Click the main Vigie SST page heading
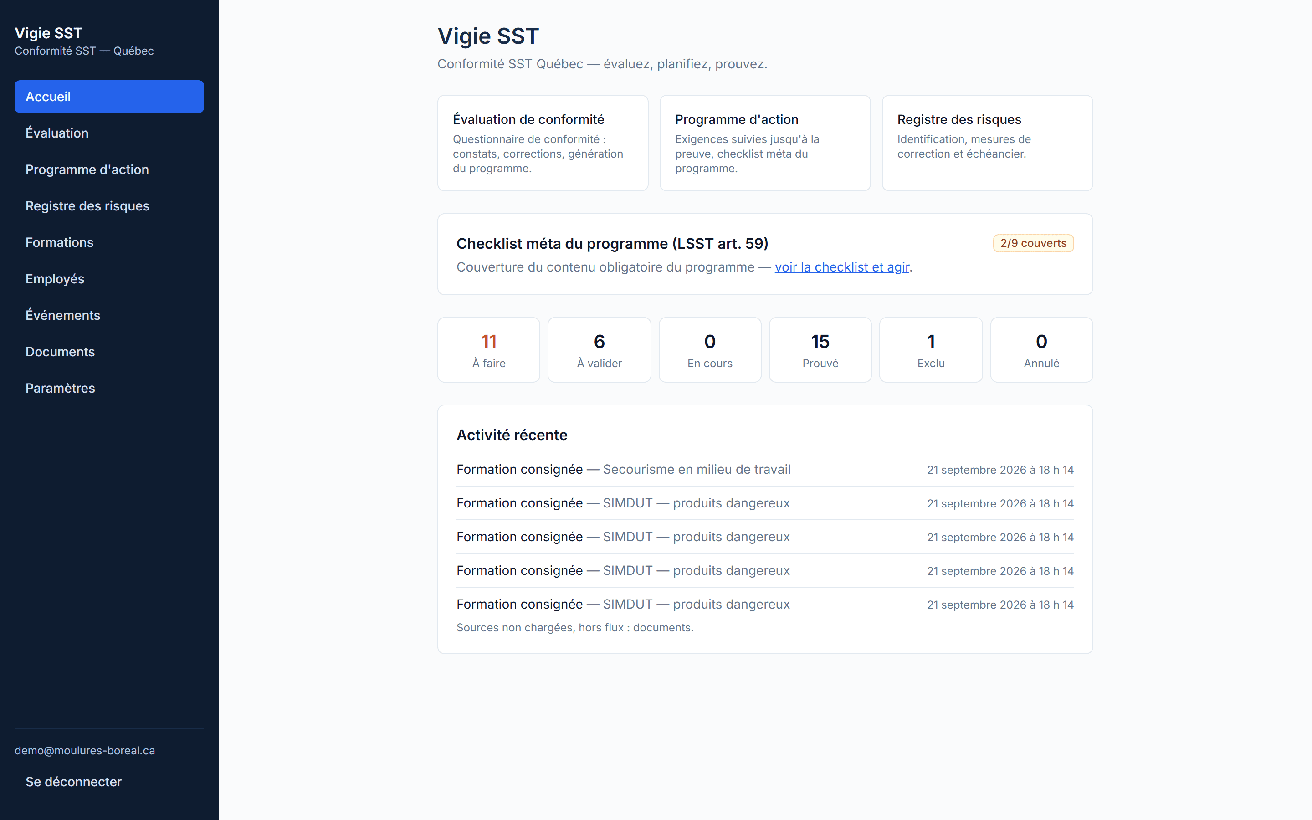 (488, 36)
